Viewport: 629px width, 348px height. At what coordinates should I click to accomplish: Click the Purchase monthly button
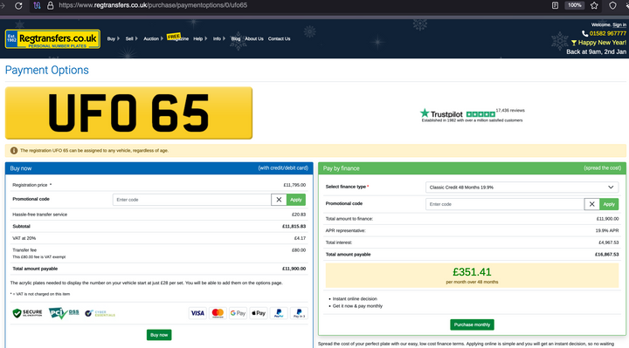[x=472, y=324]
